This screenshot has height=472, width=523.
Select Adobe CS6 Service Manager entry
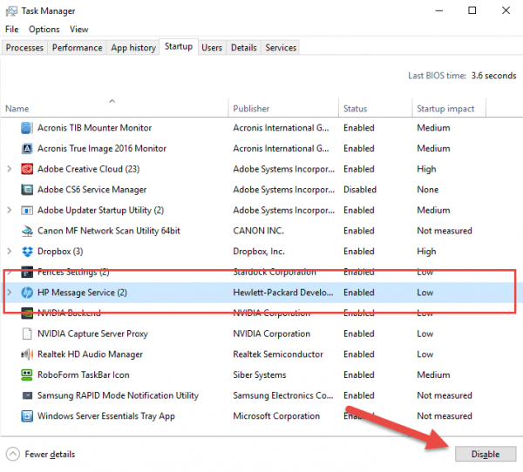point(92,189)
